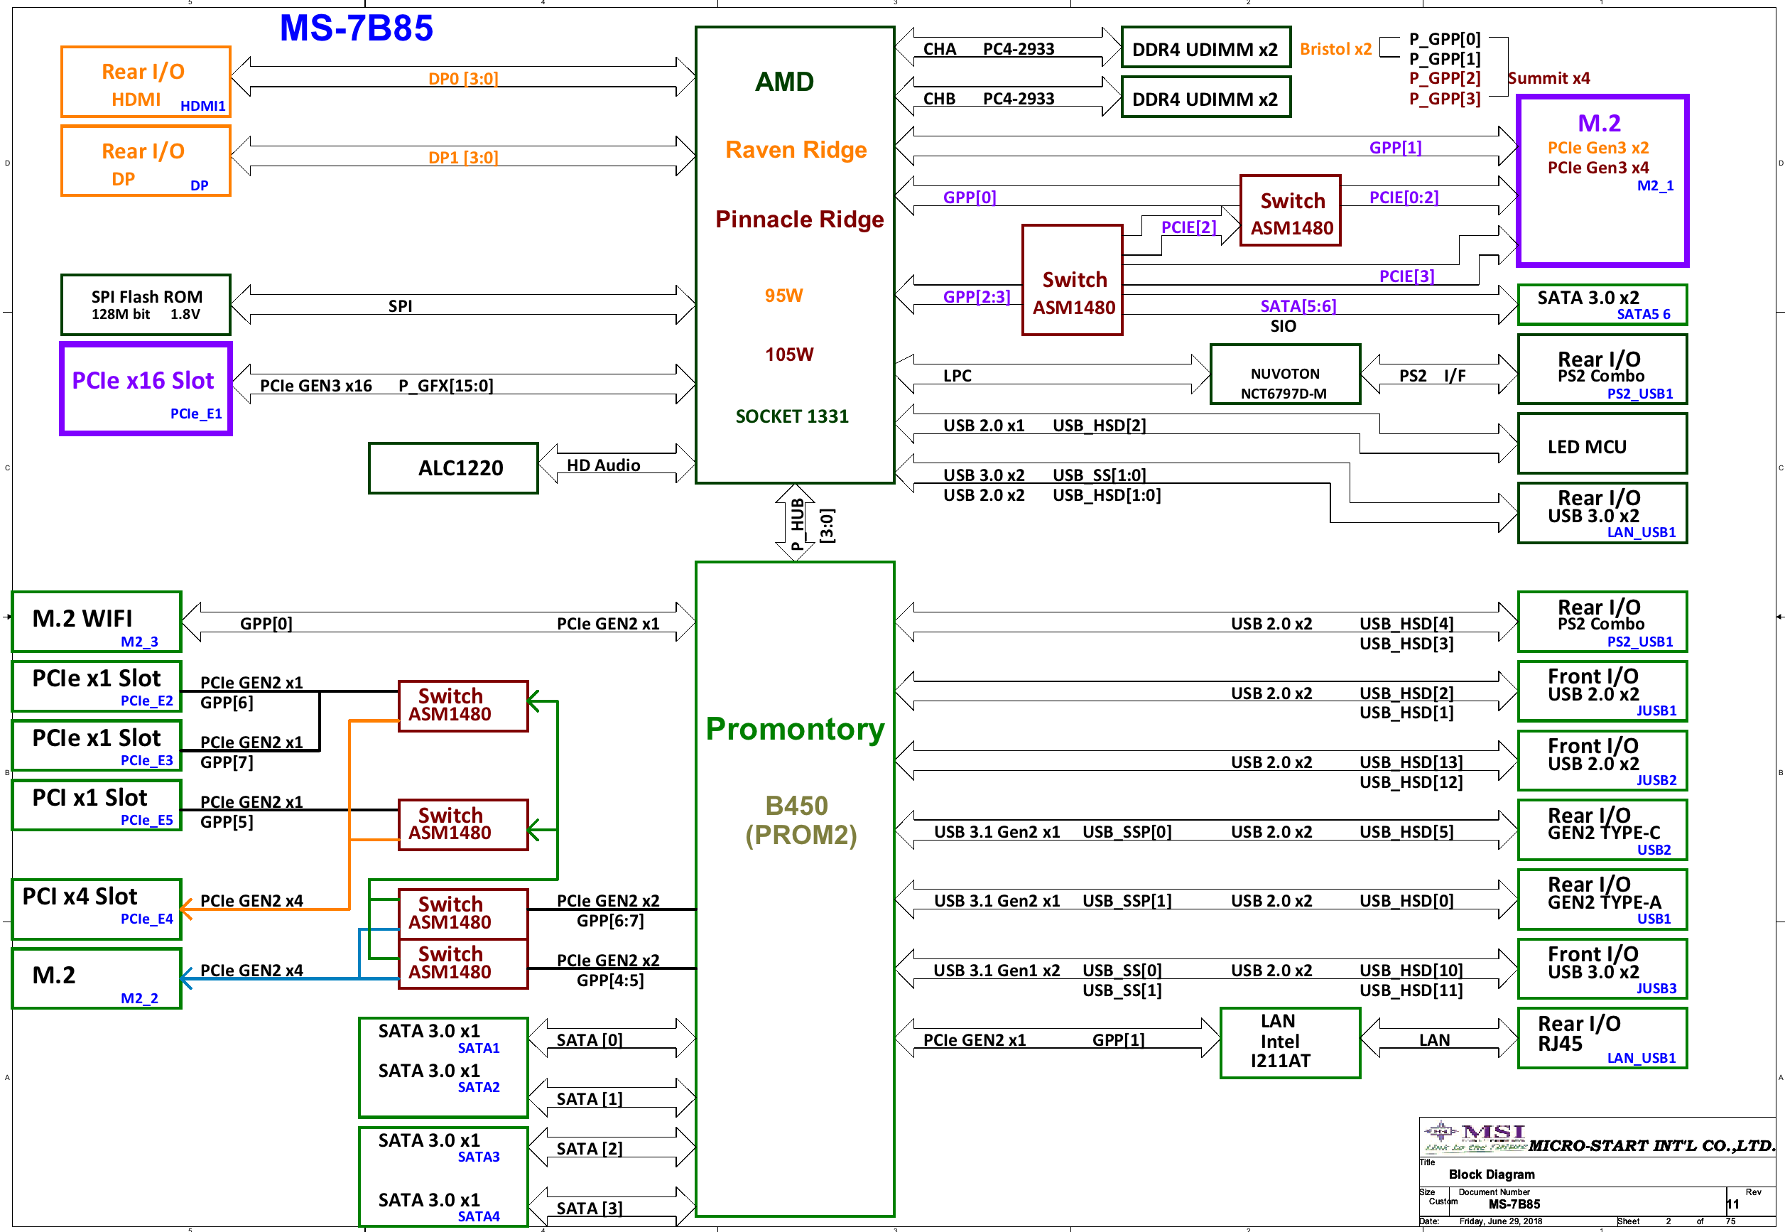Select the PCIe x16 Slot block
The height and width of the screenshot is (1232, 1785).
pyautogui.click(x=146, y=389)
